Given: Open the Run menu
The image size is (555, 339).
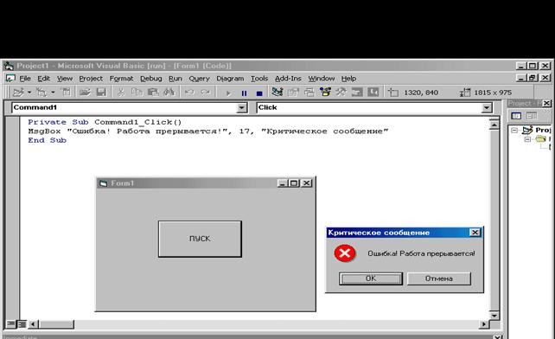Looking at the screenshot, I should pyautogui.click(x=175, y=79).
